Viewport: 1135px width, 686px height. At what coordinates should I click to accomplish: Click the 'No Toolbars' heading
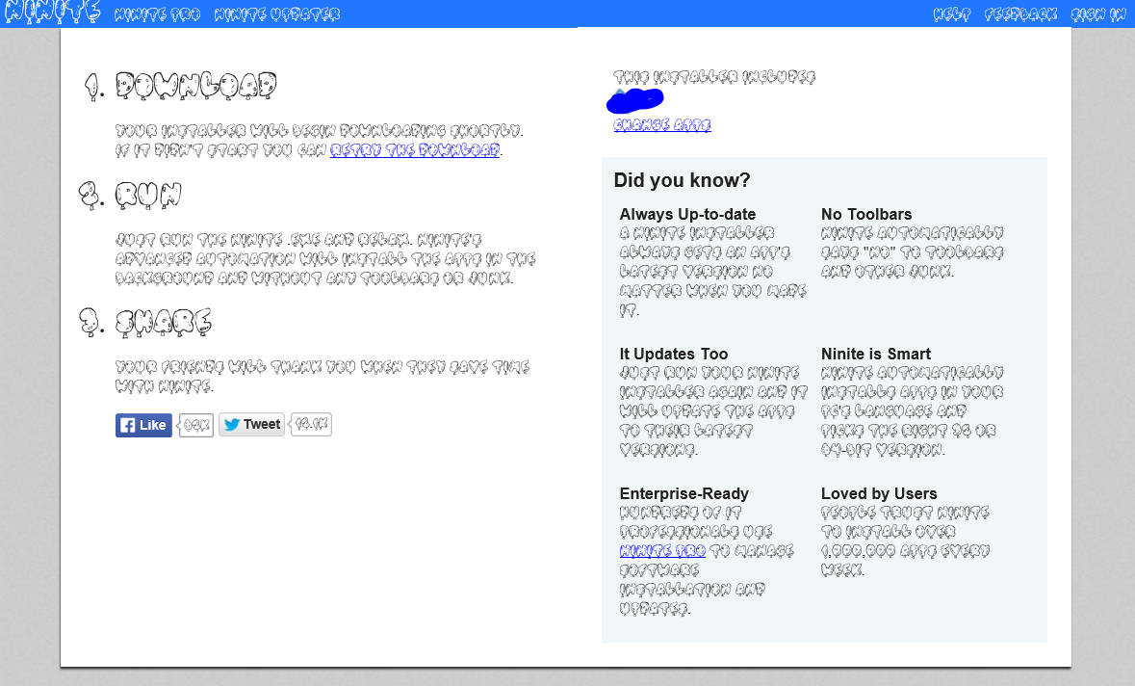click(x=866, y=215)
